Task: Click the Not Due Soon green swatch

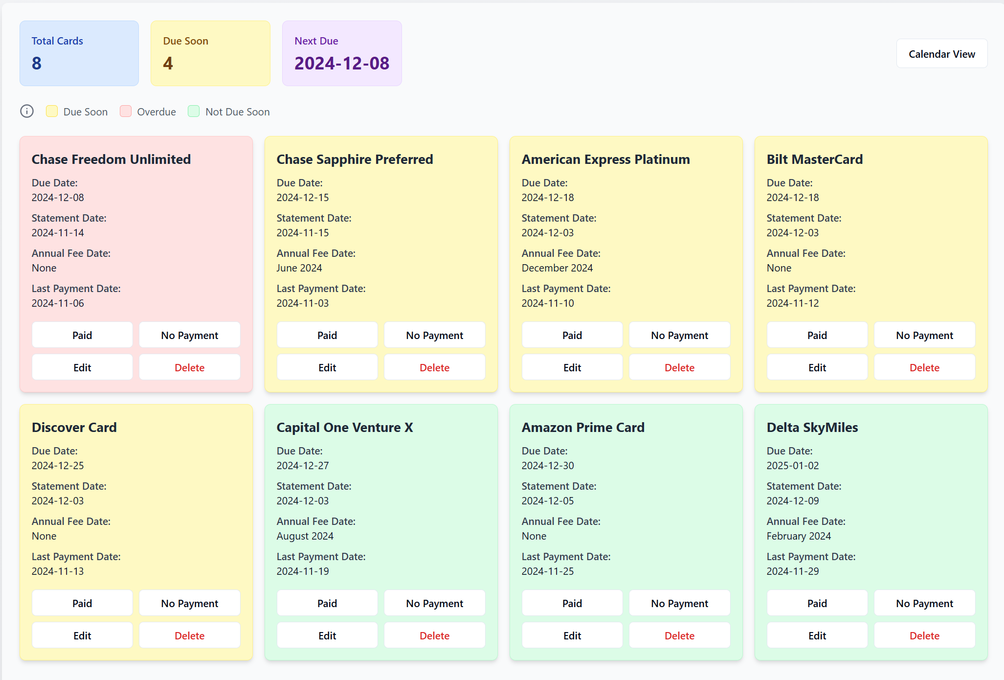Action: coord(194,111)
